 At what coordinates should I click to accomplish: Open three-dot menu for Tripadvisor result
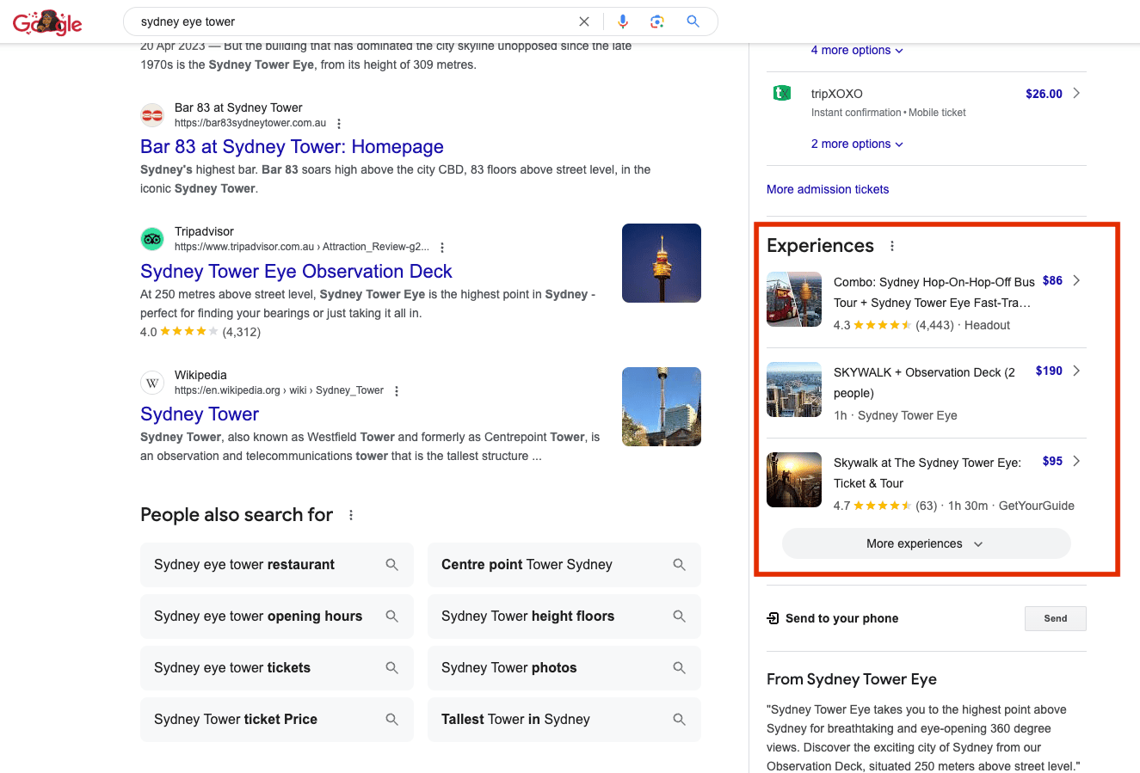pyautogui.click(x=442, y=248)
